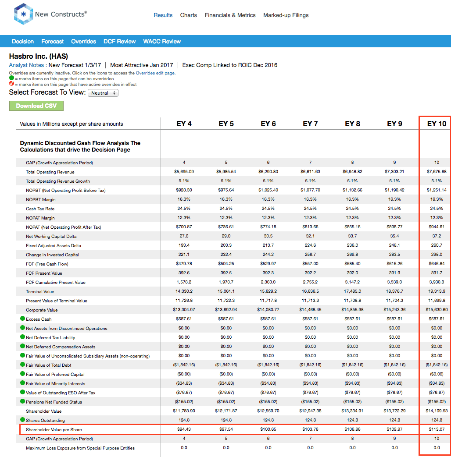Click the red active-override legend icon
This screenshot has width=451, height=457.
[11, 84]
